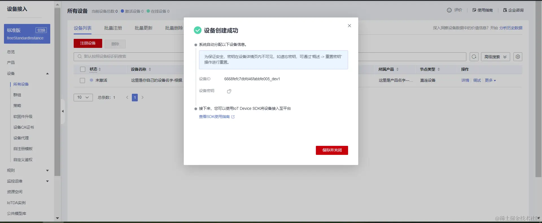Select 自注册模板 in the sidebar

[23, 149]
